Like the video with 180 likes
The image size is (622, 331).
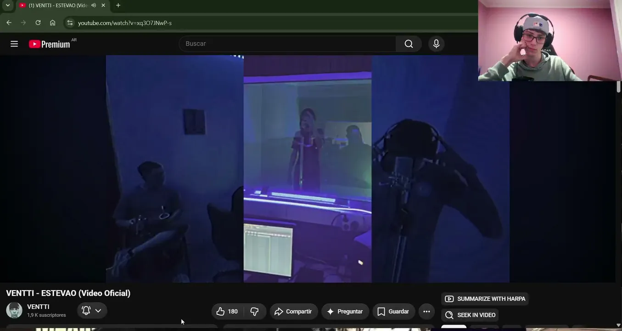tap(227, 312)
